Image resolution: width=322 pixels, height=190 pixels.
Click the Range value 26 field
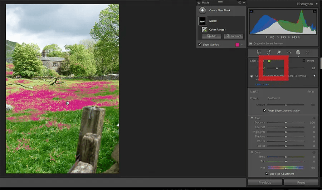tap(313, 68)
